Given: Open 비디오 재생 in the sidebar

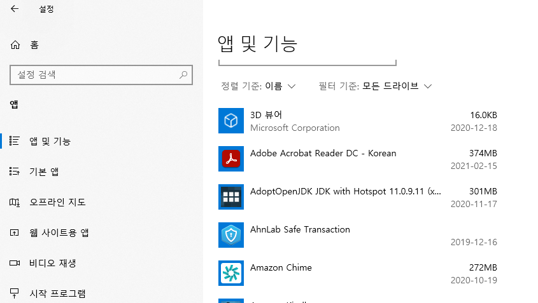Looking at the screenshot, I should click(x=52, y=263).
